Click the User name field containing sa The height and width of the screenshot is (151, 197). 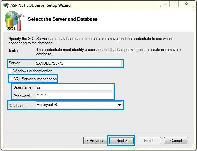coord(74,87)
